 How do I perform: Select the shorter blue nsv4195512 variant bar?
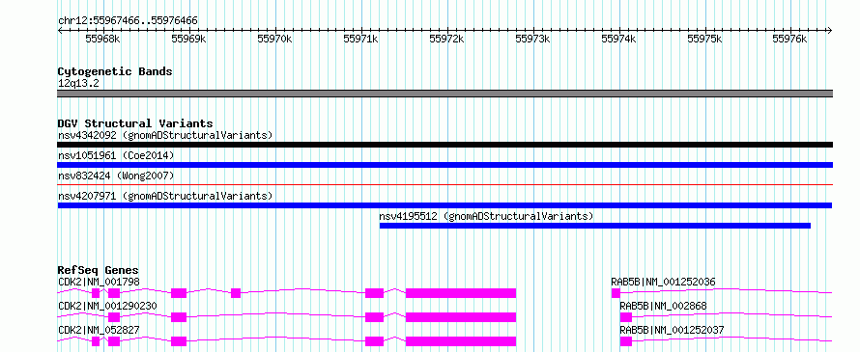pos(595,226)
